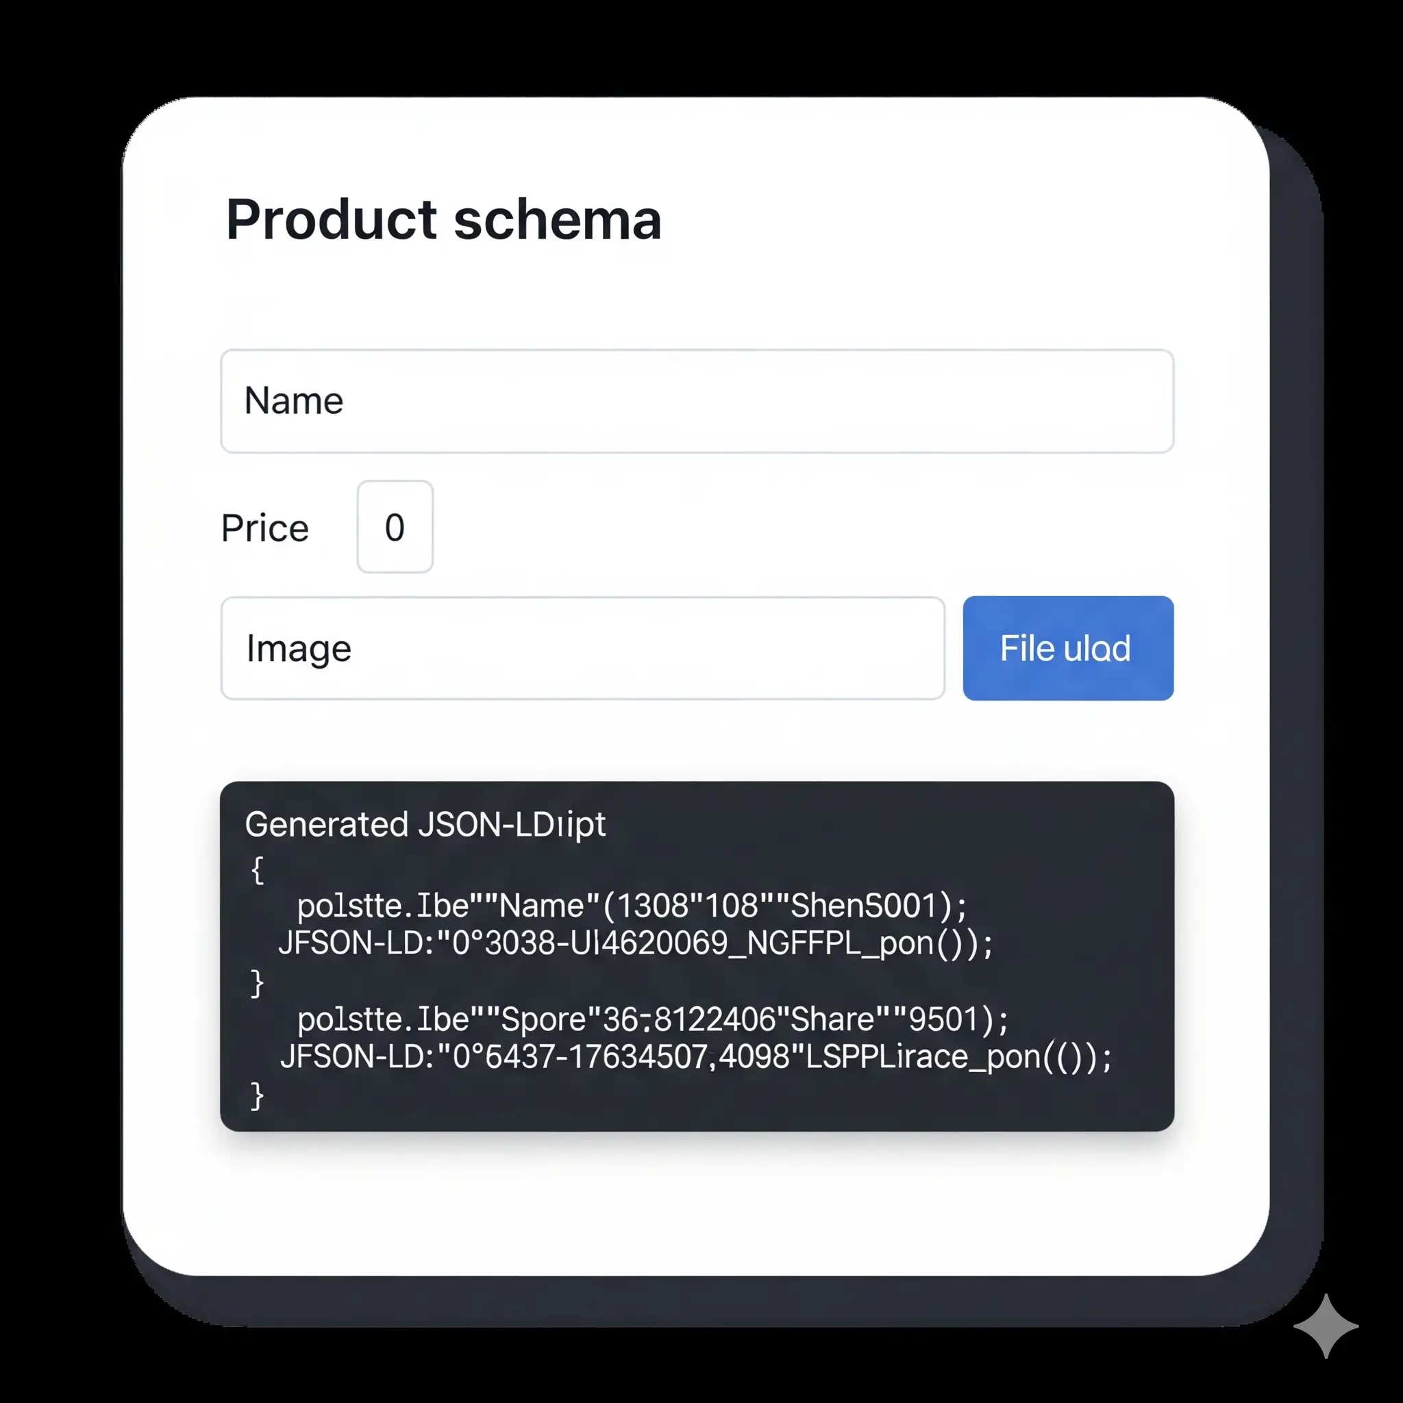Click the word schema in the heading
Viewport: 1403px width, 1403px height.
tap(558, 219)
